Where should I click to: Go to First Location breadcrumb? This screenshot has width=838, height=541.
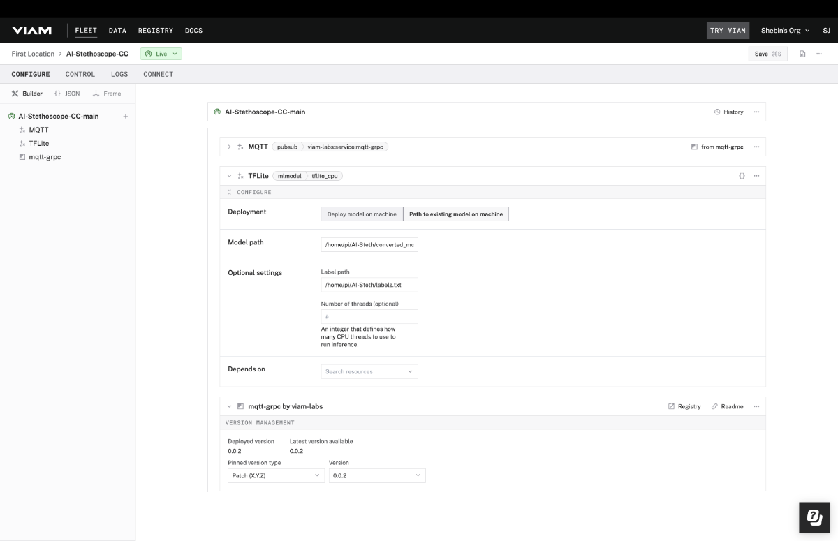pos(33,54)
